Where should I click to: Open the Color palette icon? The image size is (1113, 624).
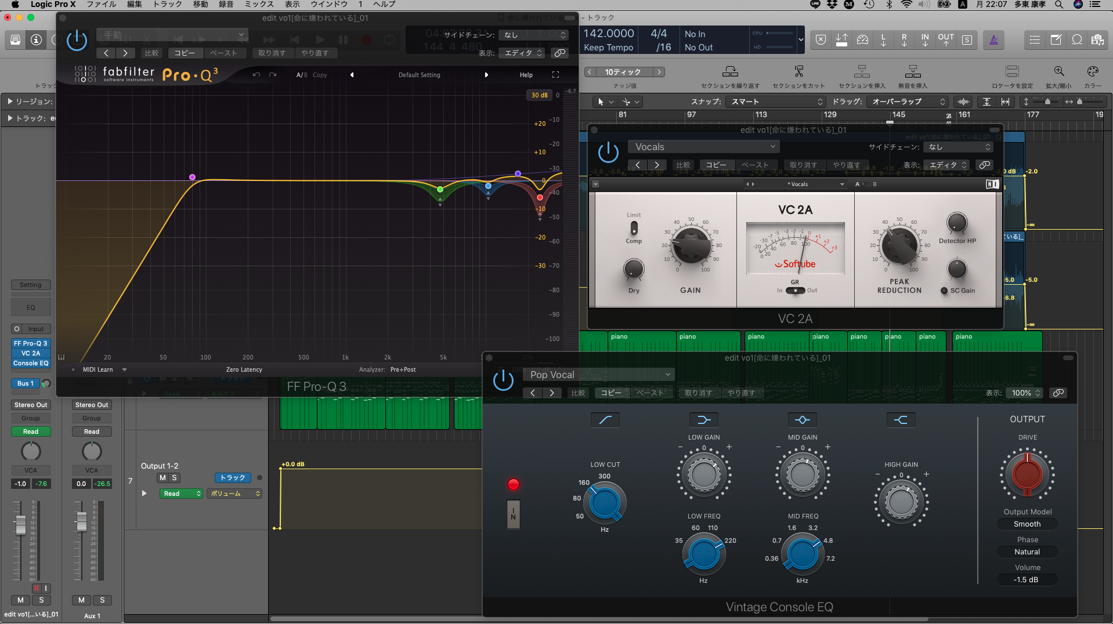click(x=1093, y=71)
